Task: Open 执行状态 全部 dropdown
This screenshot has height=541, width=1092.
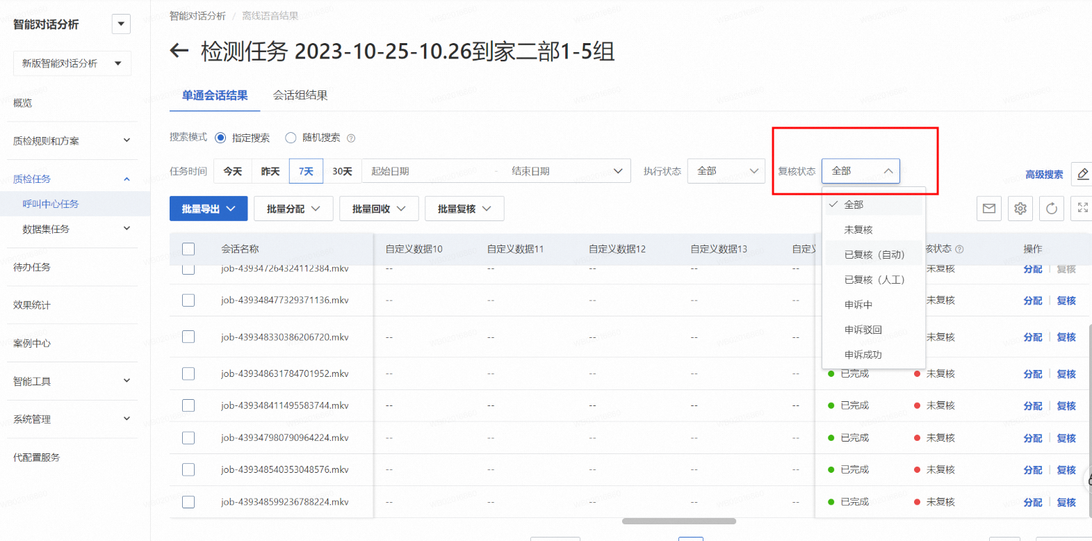Action: click(x=726, y=171)
